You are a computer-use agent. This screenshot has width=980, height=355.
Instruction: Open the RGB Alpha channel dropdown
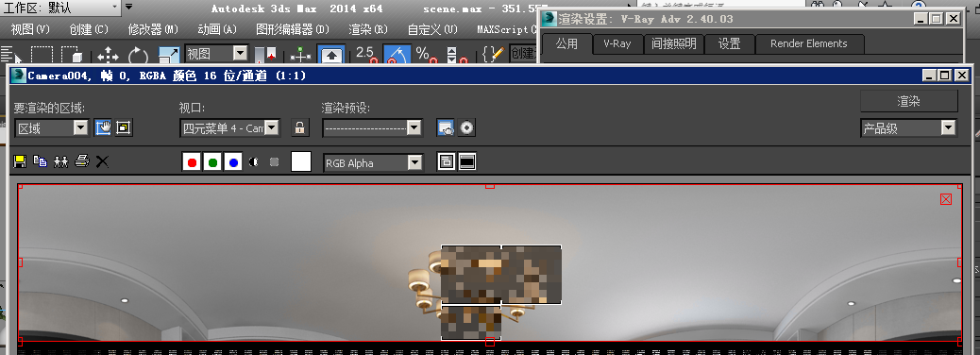pos(415,163)
